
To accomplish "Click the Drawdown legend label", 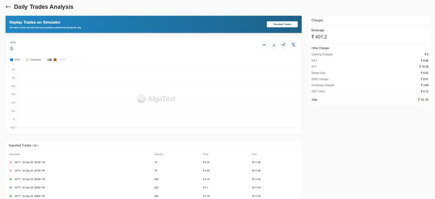I will [x=36, y=59].
